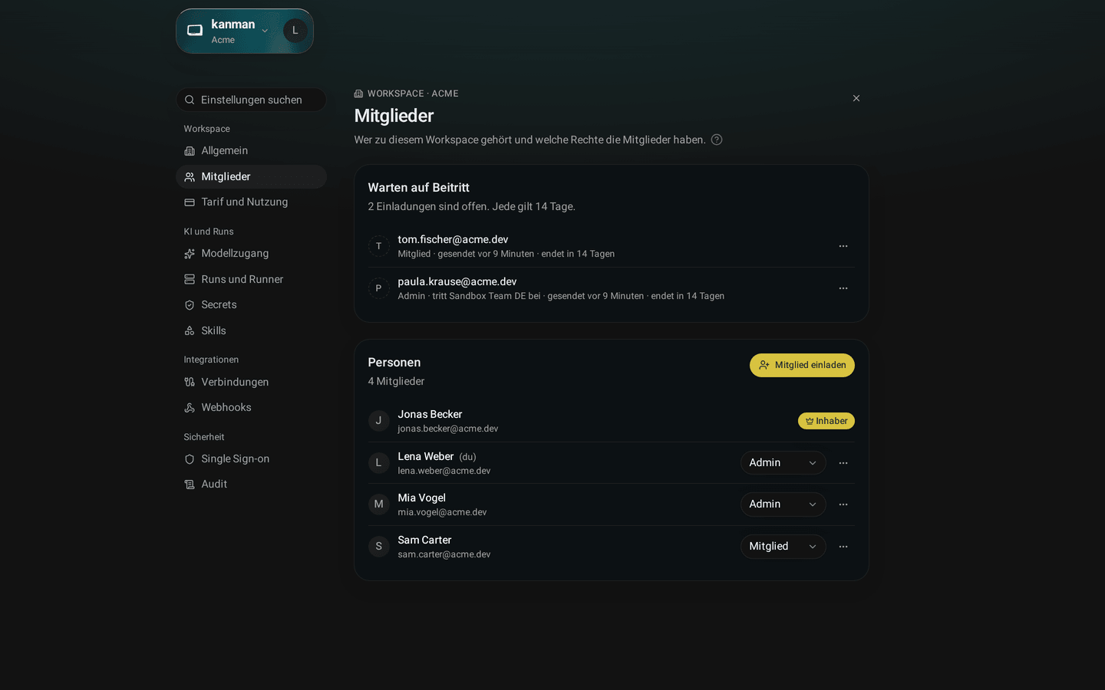Image resolution: width=1105 pixels, height=690 pixels.
Task: Open Modellzugang settings
Action: 251,254
